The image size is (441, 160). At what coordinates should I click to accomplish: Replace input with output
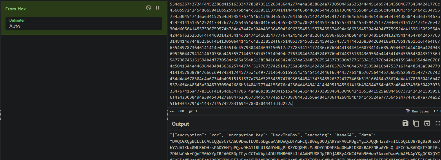pyautogui.click(x=427, y=123)
